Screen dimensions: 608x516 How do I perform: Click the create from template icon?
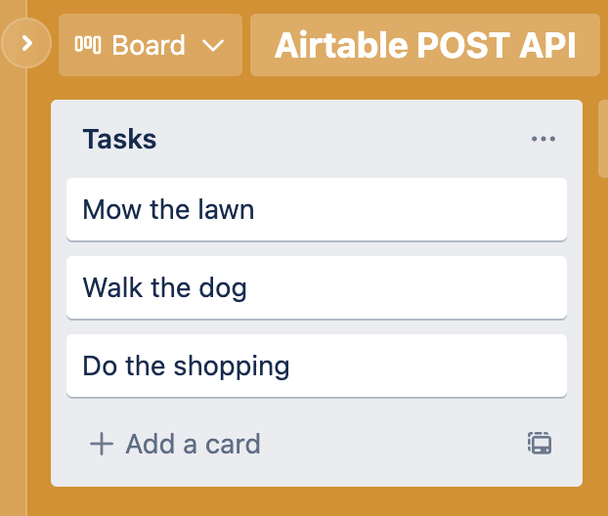540,444
